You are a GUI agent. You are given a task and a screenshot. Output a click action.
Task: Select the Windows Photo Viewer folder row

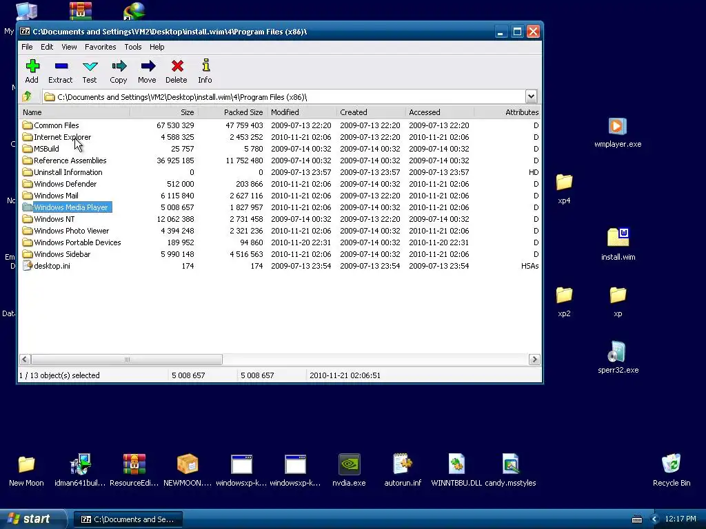[x=280, y=231]
